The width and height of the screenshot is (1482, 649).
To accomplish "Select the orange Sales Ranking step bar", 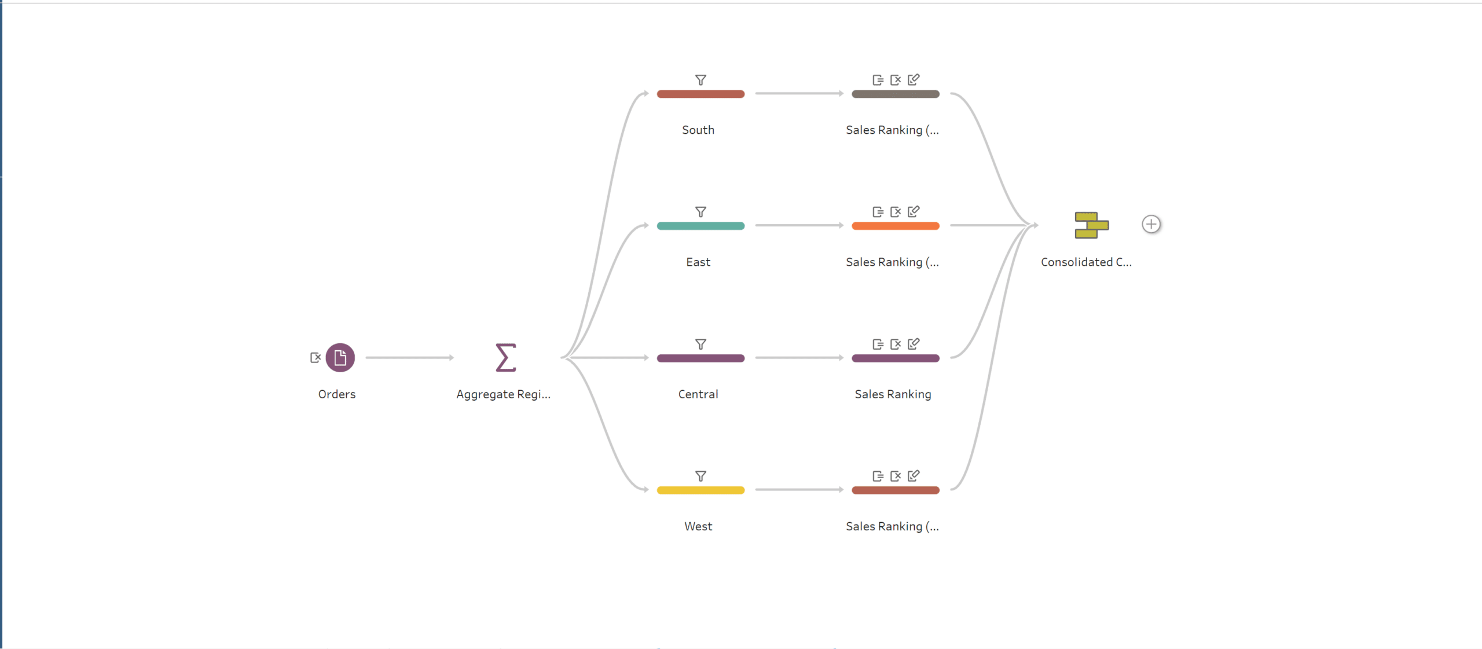I will (x=895, y=226).
